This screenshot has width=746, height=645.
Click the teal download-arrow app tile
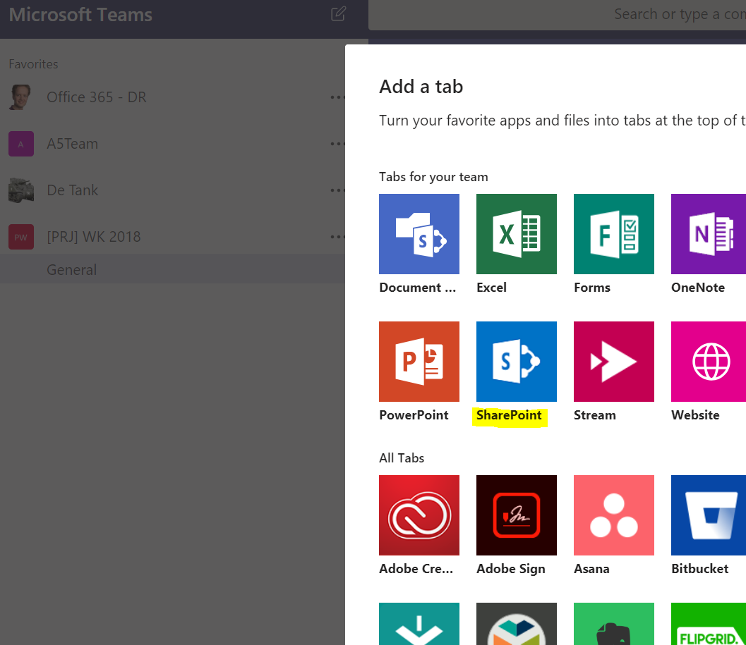pyautogui.click(x=419, y=624)
